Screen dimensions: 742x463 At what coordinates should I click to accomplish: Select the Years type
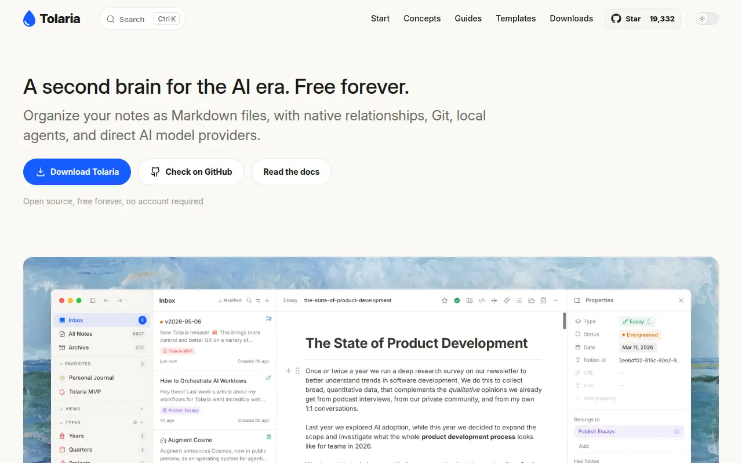(x=102, y=436)
